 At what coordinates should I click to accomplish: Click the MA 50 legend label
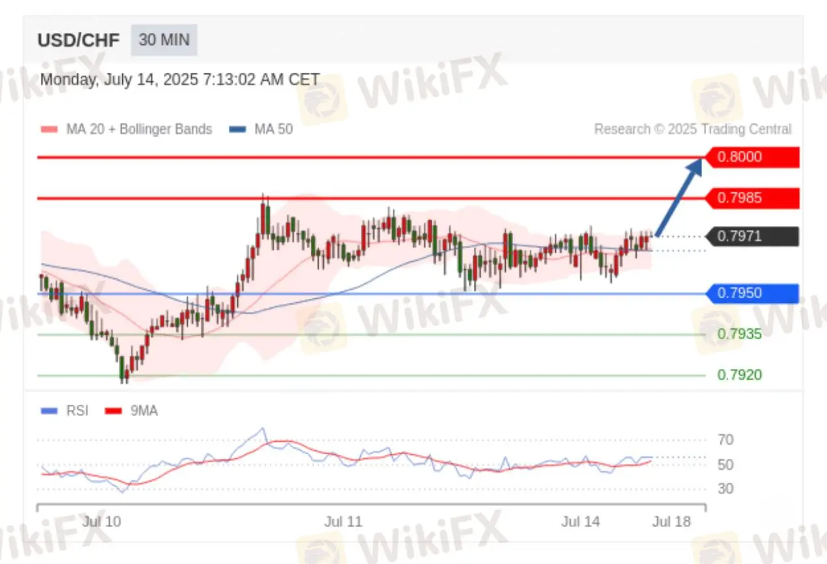tap(274, 129)
